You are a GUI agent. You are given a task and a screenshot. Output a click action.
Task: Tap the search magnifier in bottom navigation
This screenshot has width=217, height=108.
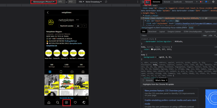coord(58,103)
